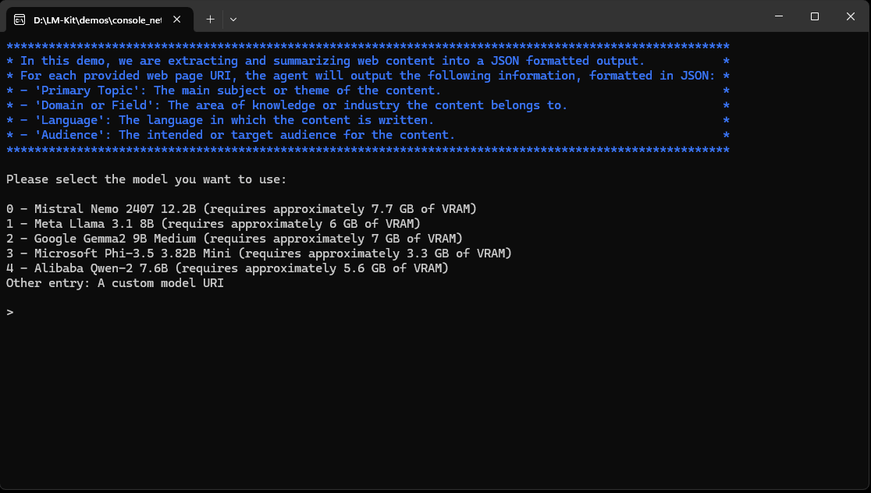Open a new terminal tab

point(210,19)
